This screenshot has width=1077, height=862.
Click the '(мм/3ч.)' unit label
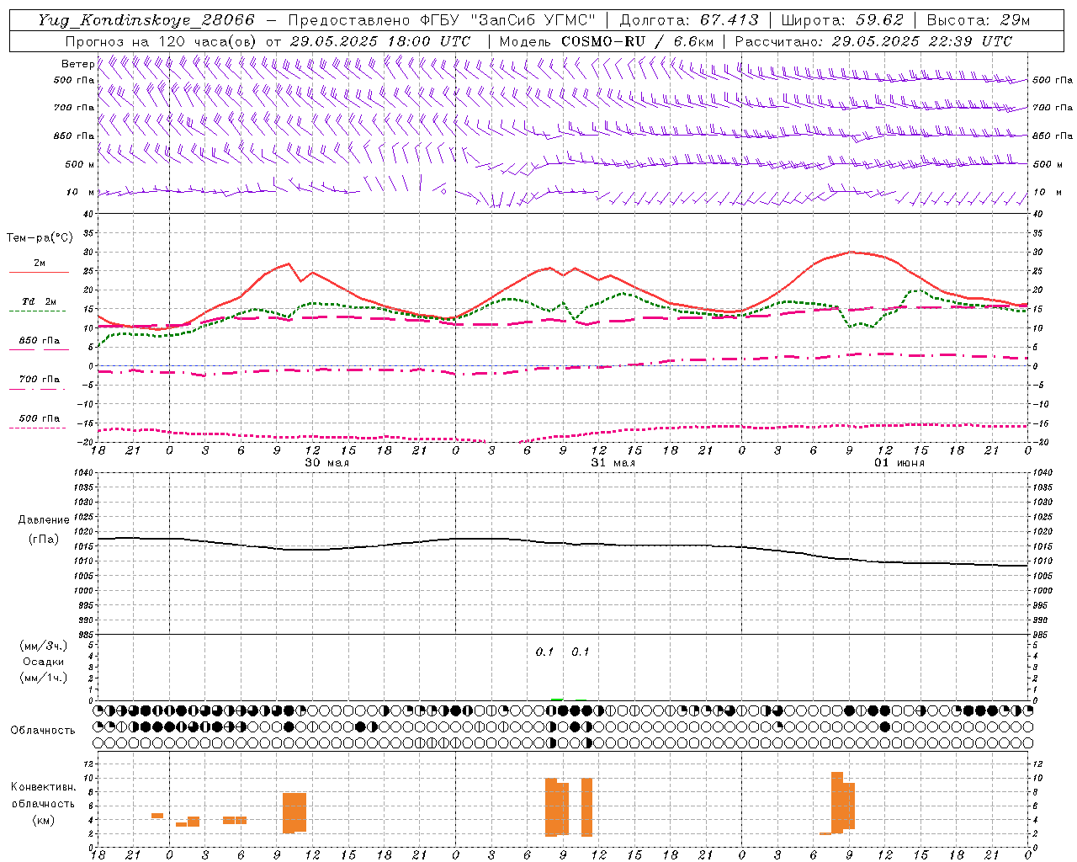(44, 646)
